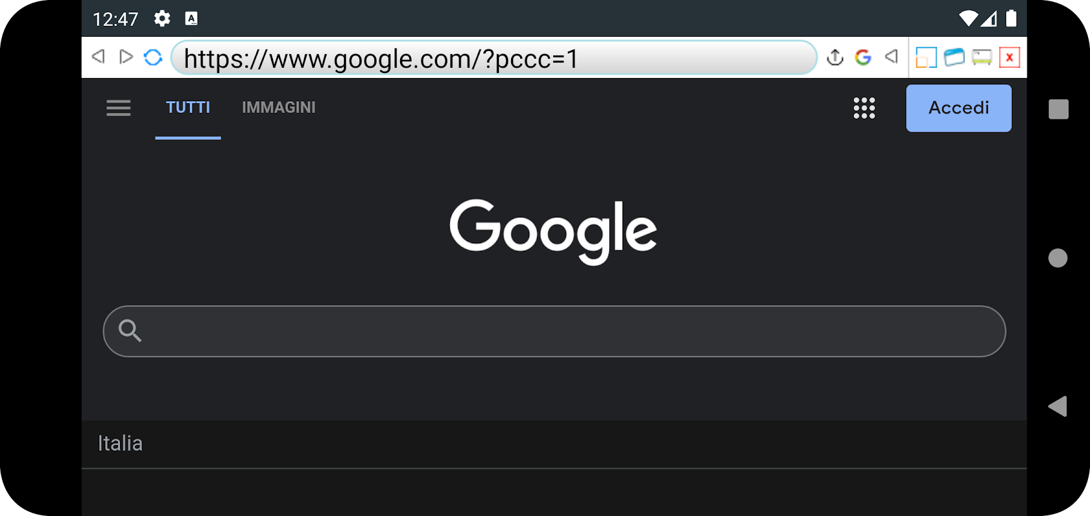Close the browser with the red X
This screenshot has width=1090, height=516.
click(1009, 57)
